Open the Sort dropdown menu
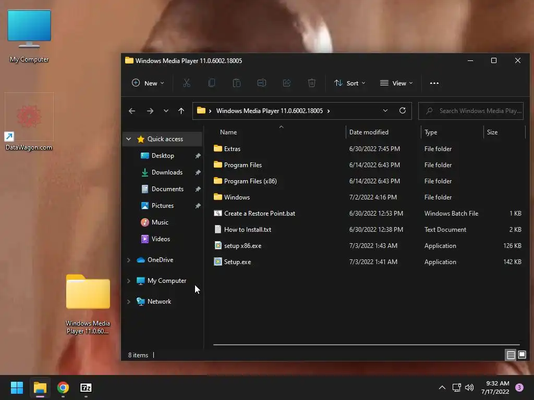Image resolution: width=534 pixels, height=400 pixels. click(350, 83)
